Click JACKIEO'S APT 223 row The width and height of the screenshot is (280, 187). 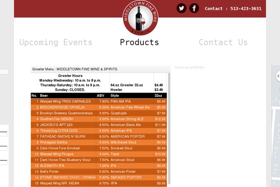tap(99, 125)
